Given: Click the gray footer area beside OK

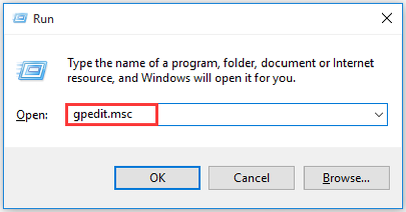Looking at the screenshot, I should (x=59, y=178).
